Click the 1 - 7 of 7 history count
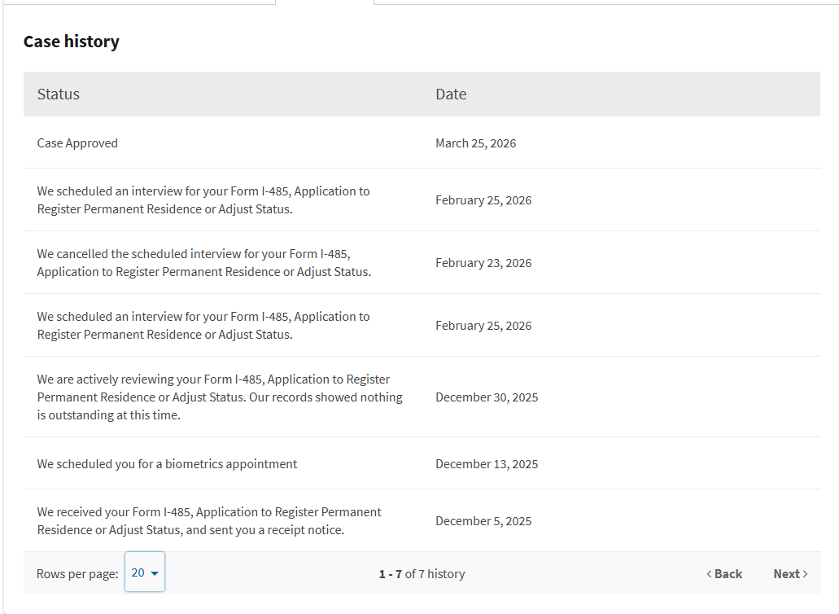This screenshot has height=614, width=839. pos(422,574)
